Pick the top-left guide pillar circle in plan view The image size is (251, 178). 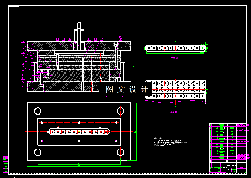tap(38, 111)
